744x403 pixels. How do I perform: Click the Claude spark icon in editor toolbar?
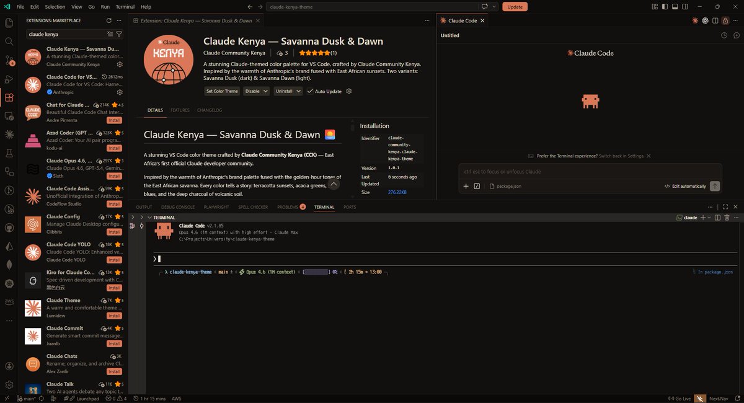[x=695, y=20]
